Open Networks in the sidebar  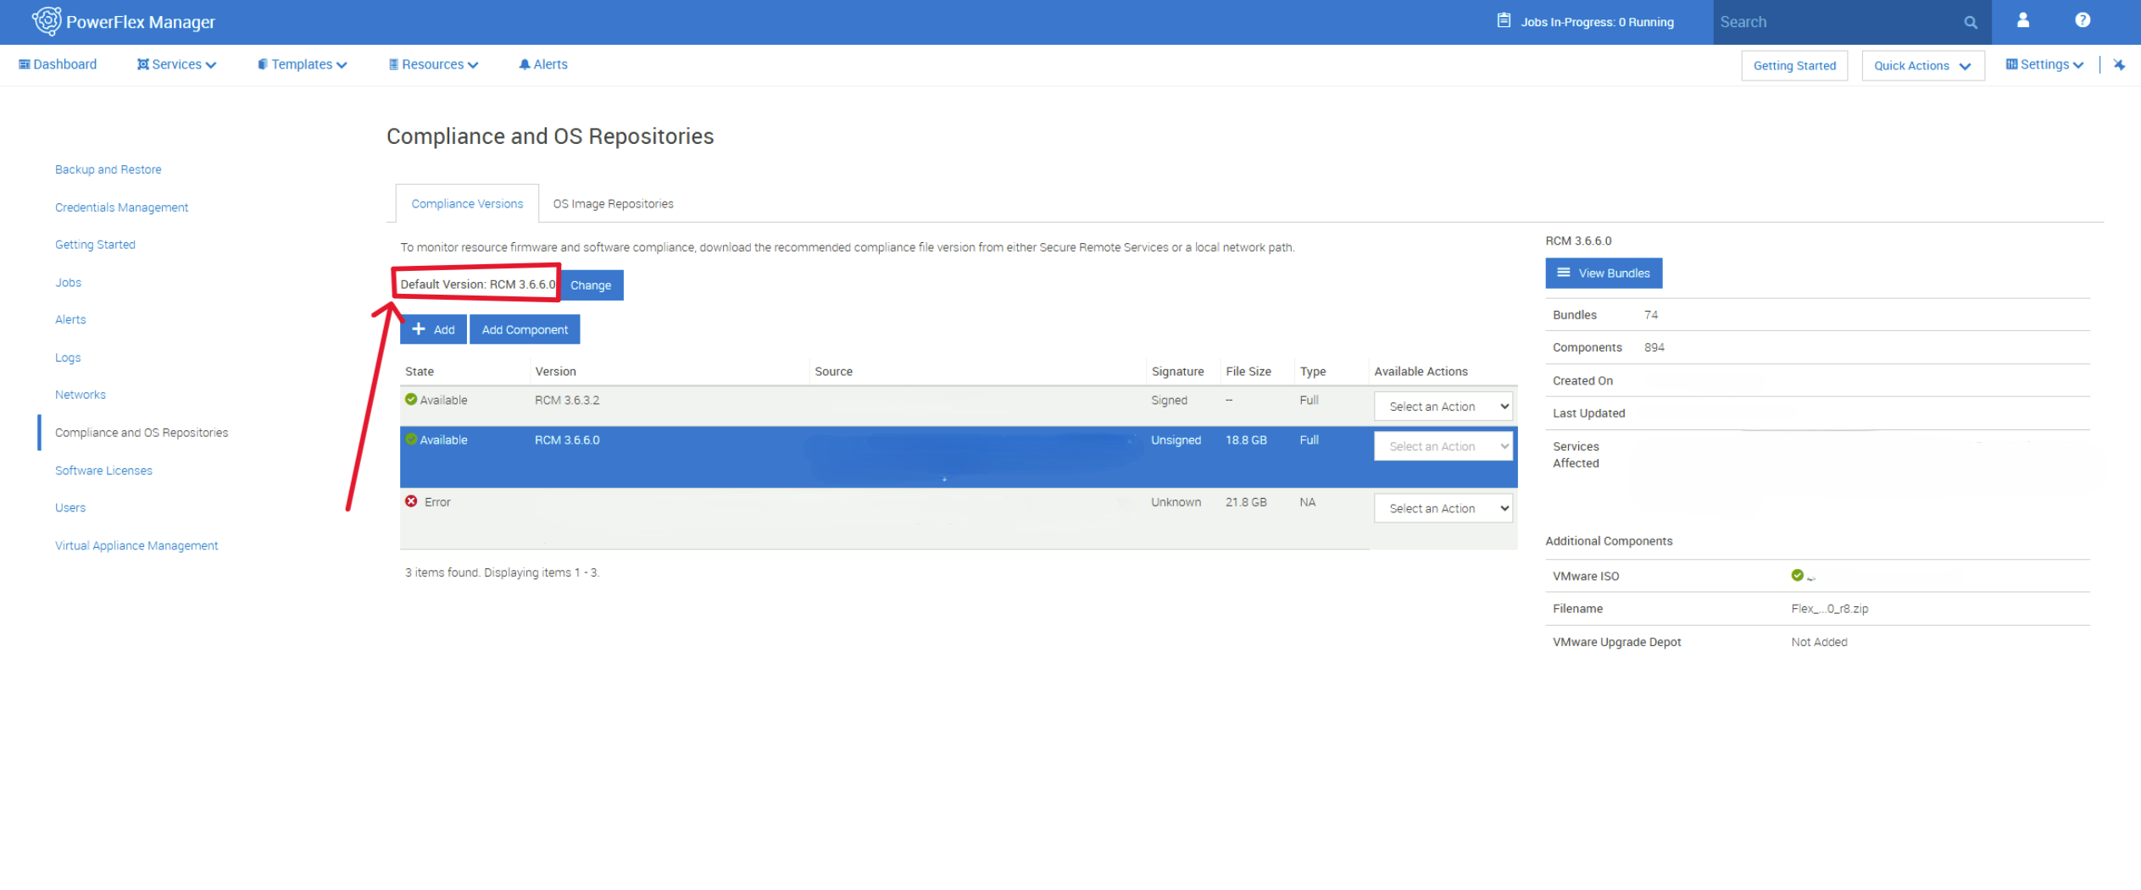coord(81,395)
